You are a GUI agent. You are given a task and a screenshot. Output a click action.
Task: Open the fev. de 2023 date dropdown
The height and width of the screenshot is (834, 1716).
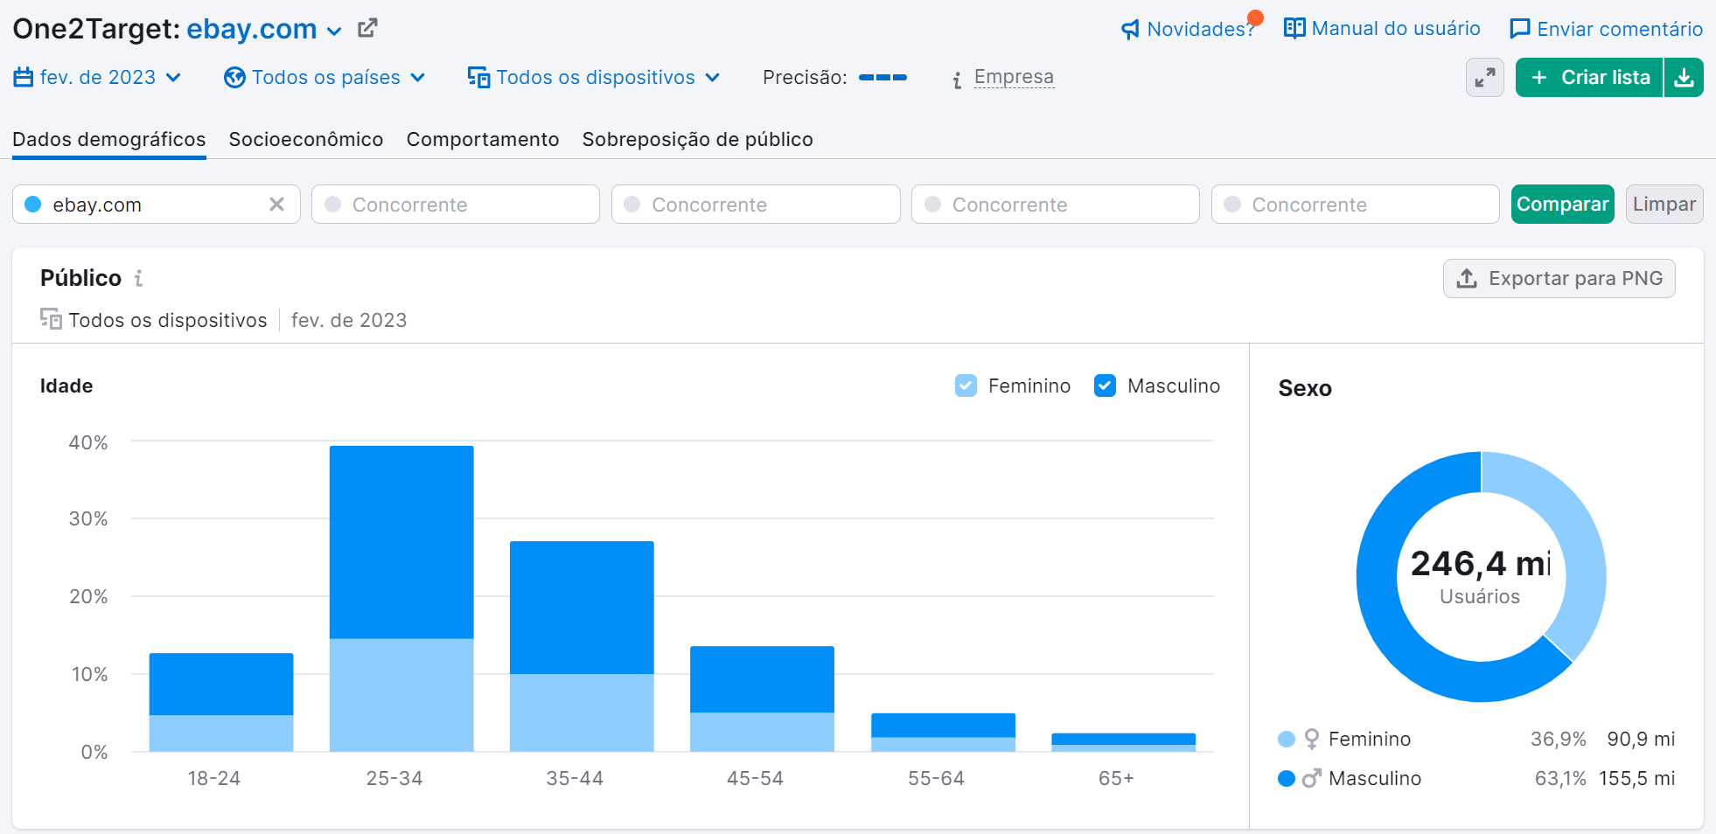(97, 77)
